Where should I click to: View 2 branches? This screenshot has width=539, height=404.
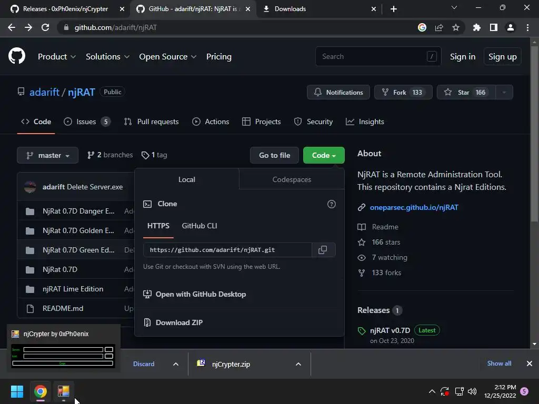(110, 155)
